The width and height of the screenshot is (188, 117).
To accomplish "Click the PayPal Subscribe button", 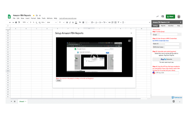I will click(x=167, y=59).
